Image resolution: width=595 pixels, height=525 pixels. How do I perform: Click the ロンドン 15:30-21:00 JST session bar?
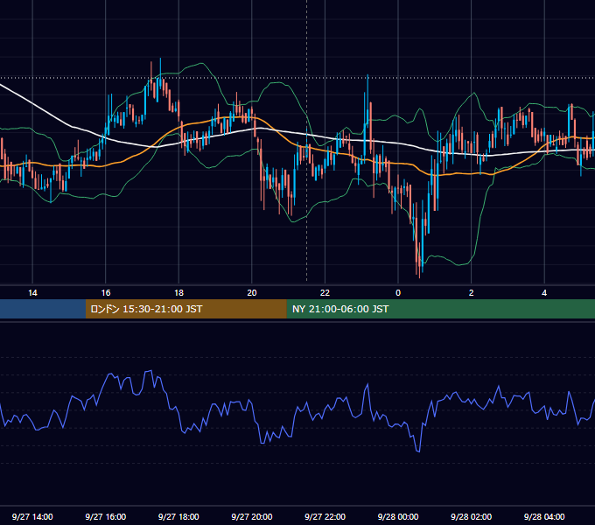click(185, 309)
